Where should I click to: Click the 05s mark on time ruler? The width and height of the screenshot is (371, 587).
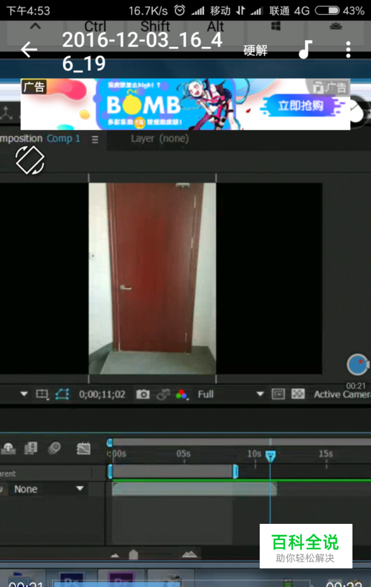(183, 454)
